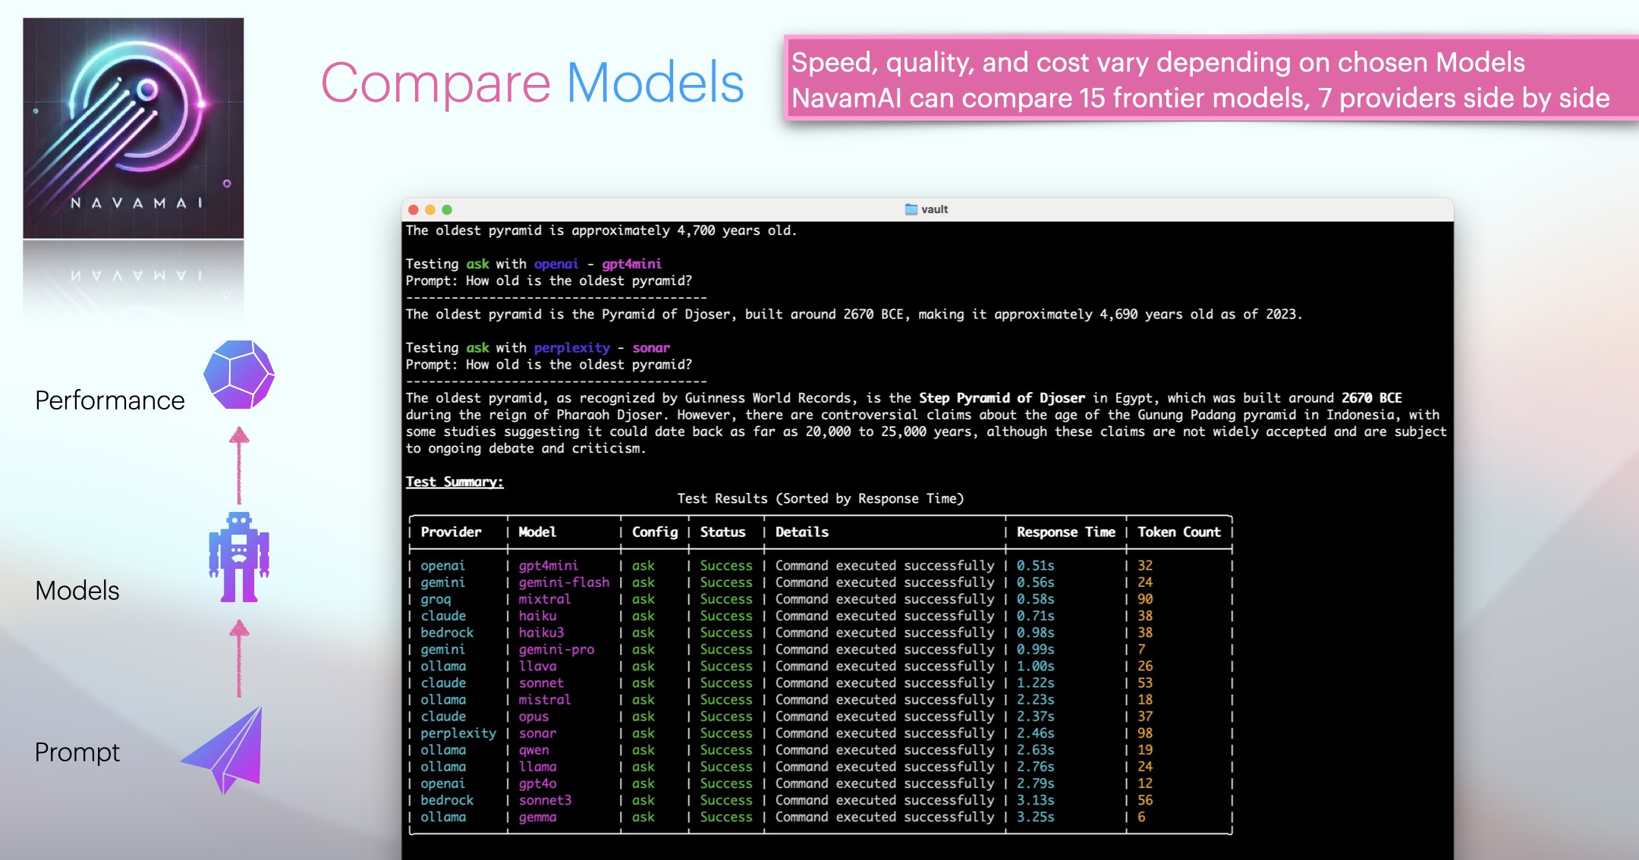1639x860 pixels.
Task: Click the Prompt paper plane icon
Action: click(x=222, y=750)
